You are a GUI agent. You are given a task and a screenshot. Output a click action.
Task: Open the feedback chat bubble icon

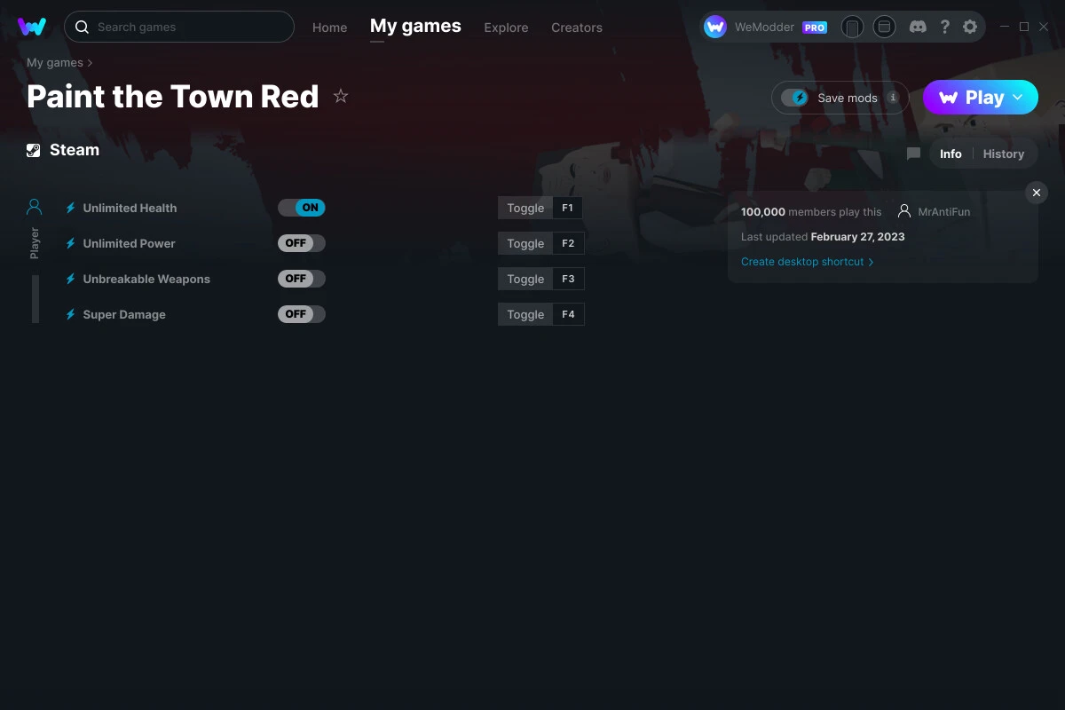pyautogui.click(x=912, y=154)
